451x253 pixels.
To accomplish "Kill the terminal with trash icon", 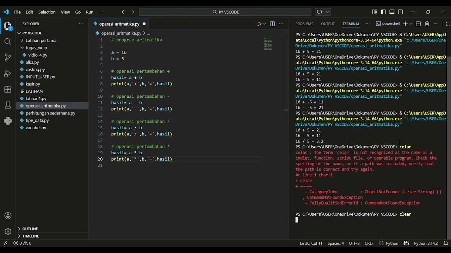I will [x=427, y=24].
